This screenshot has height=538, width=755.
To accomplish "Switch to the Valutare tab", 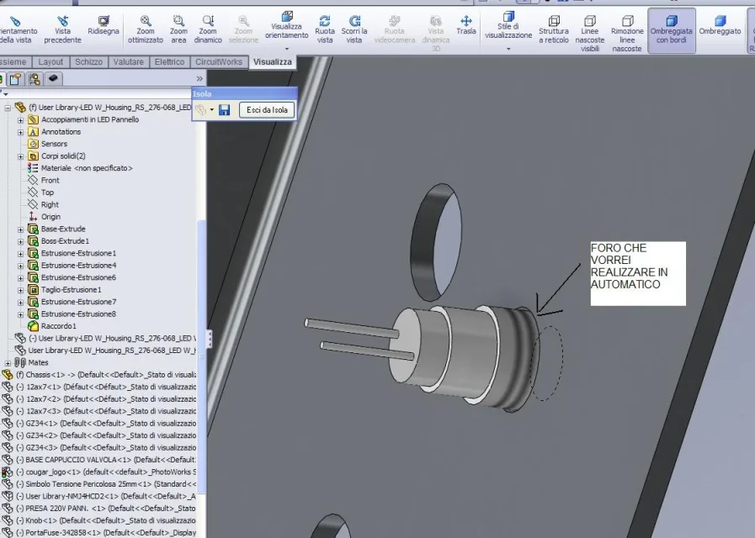I will [129, 62].
